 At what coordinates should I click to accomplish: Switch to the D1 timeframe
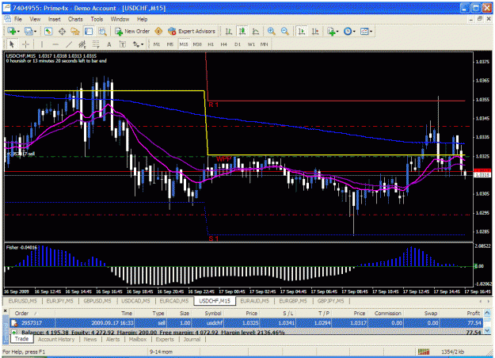238,44
